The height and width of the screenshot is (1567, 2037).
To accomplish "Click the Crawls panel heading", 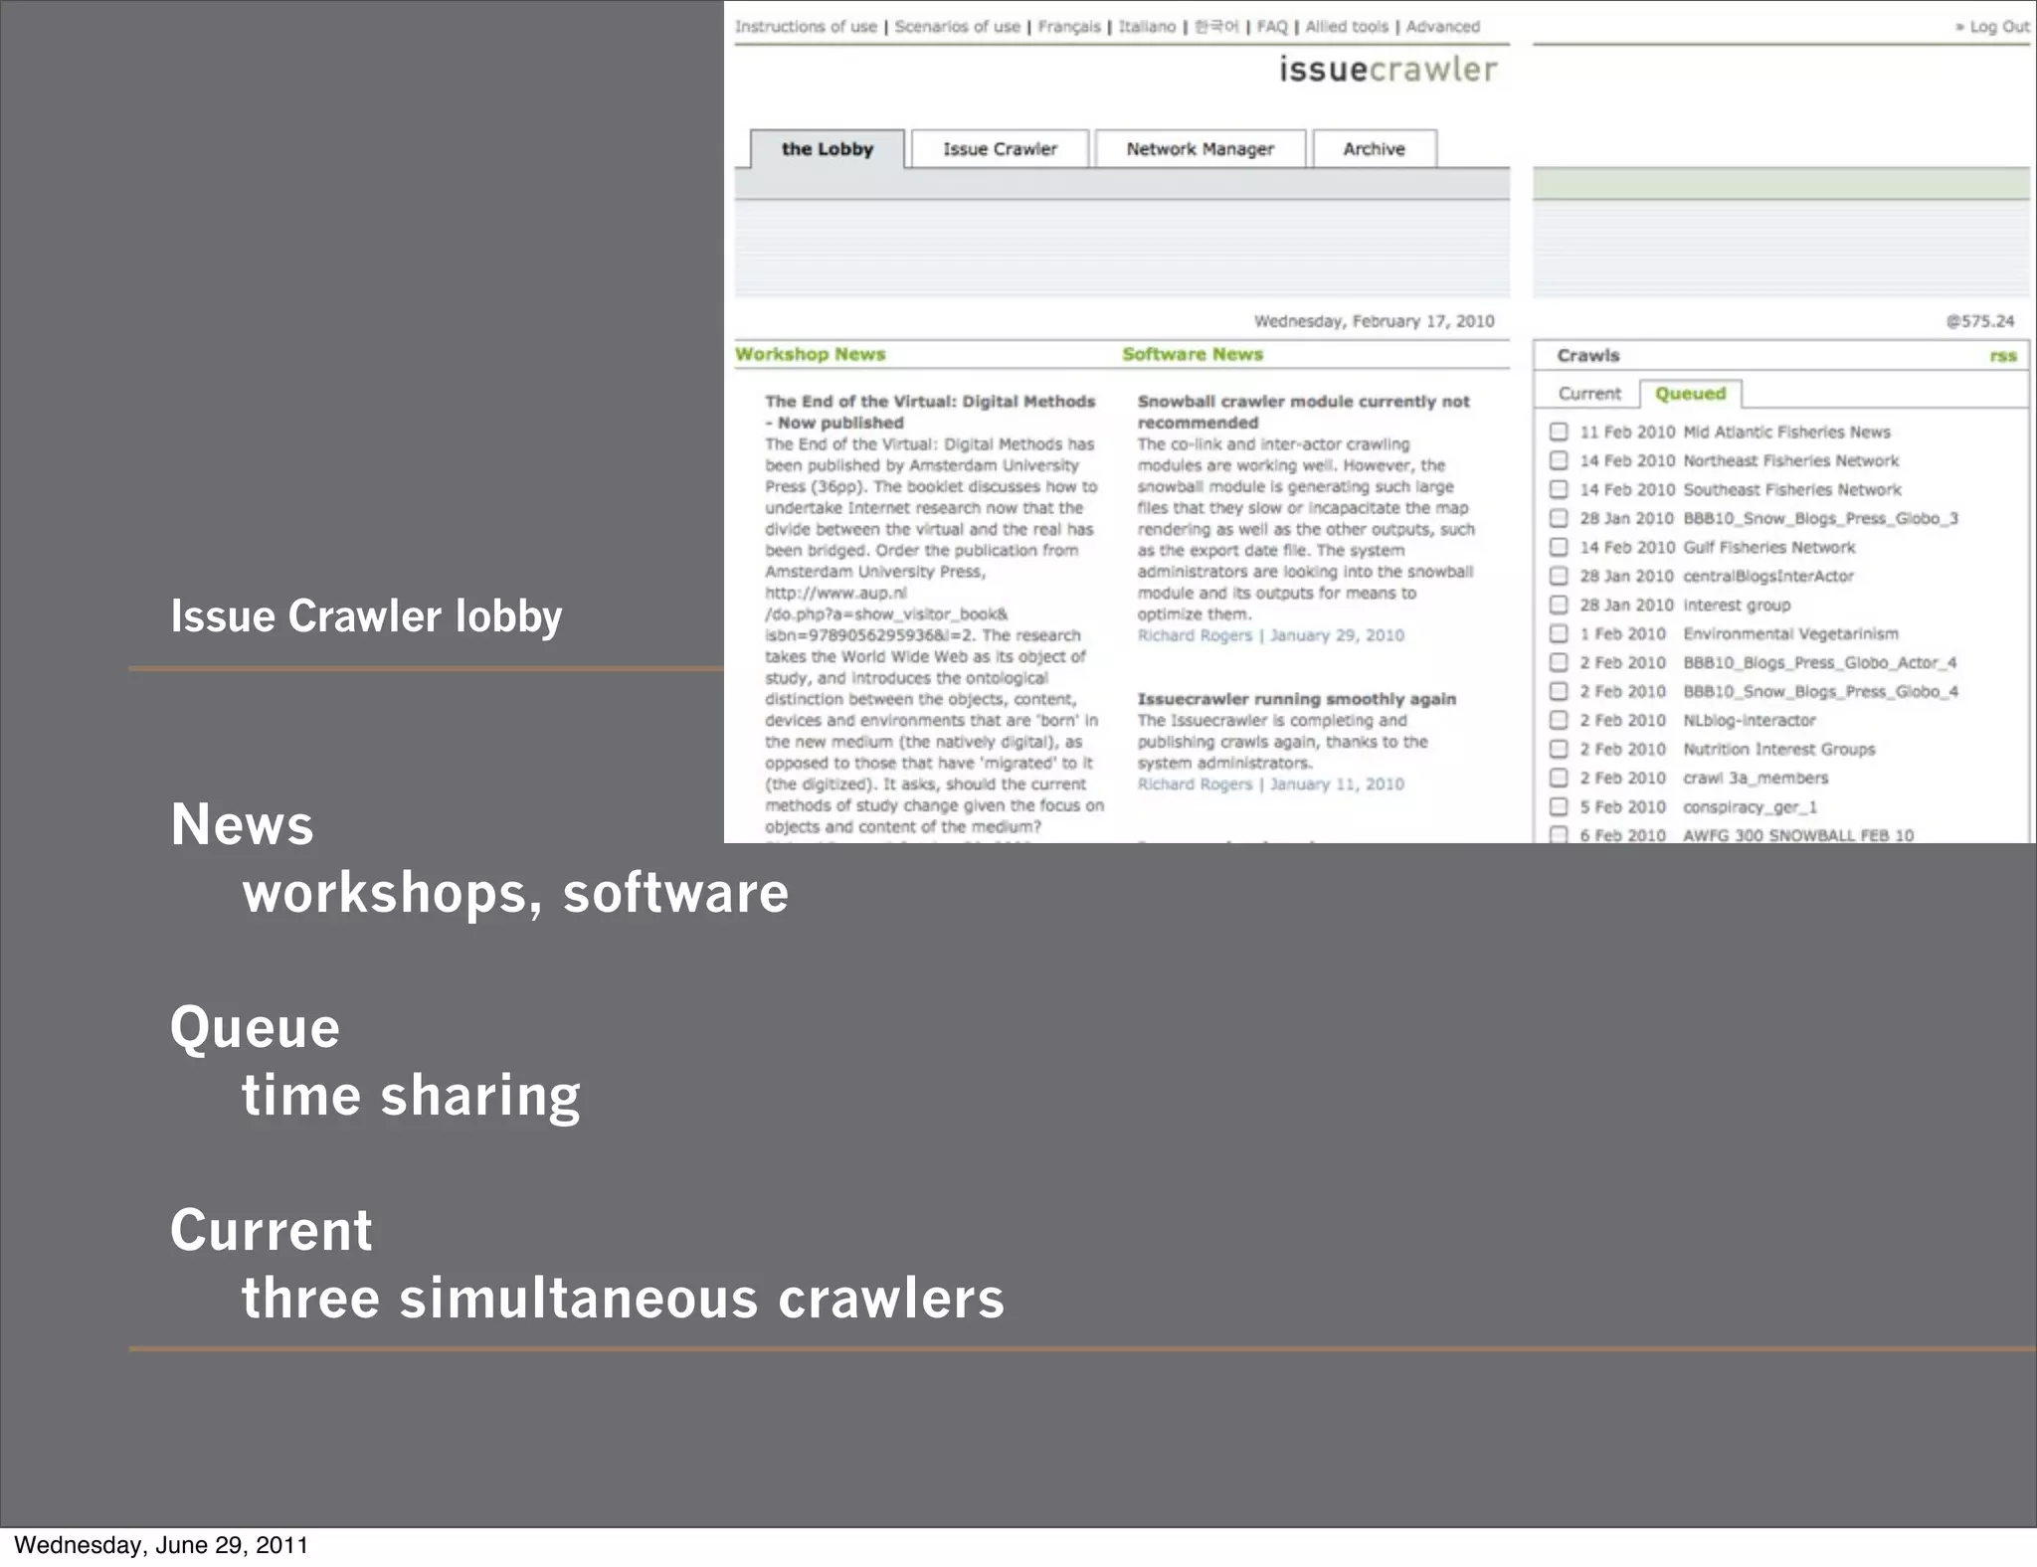I will [x=1588, y=356].
